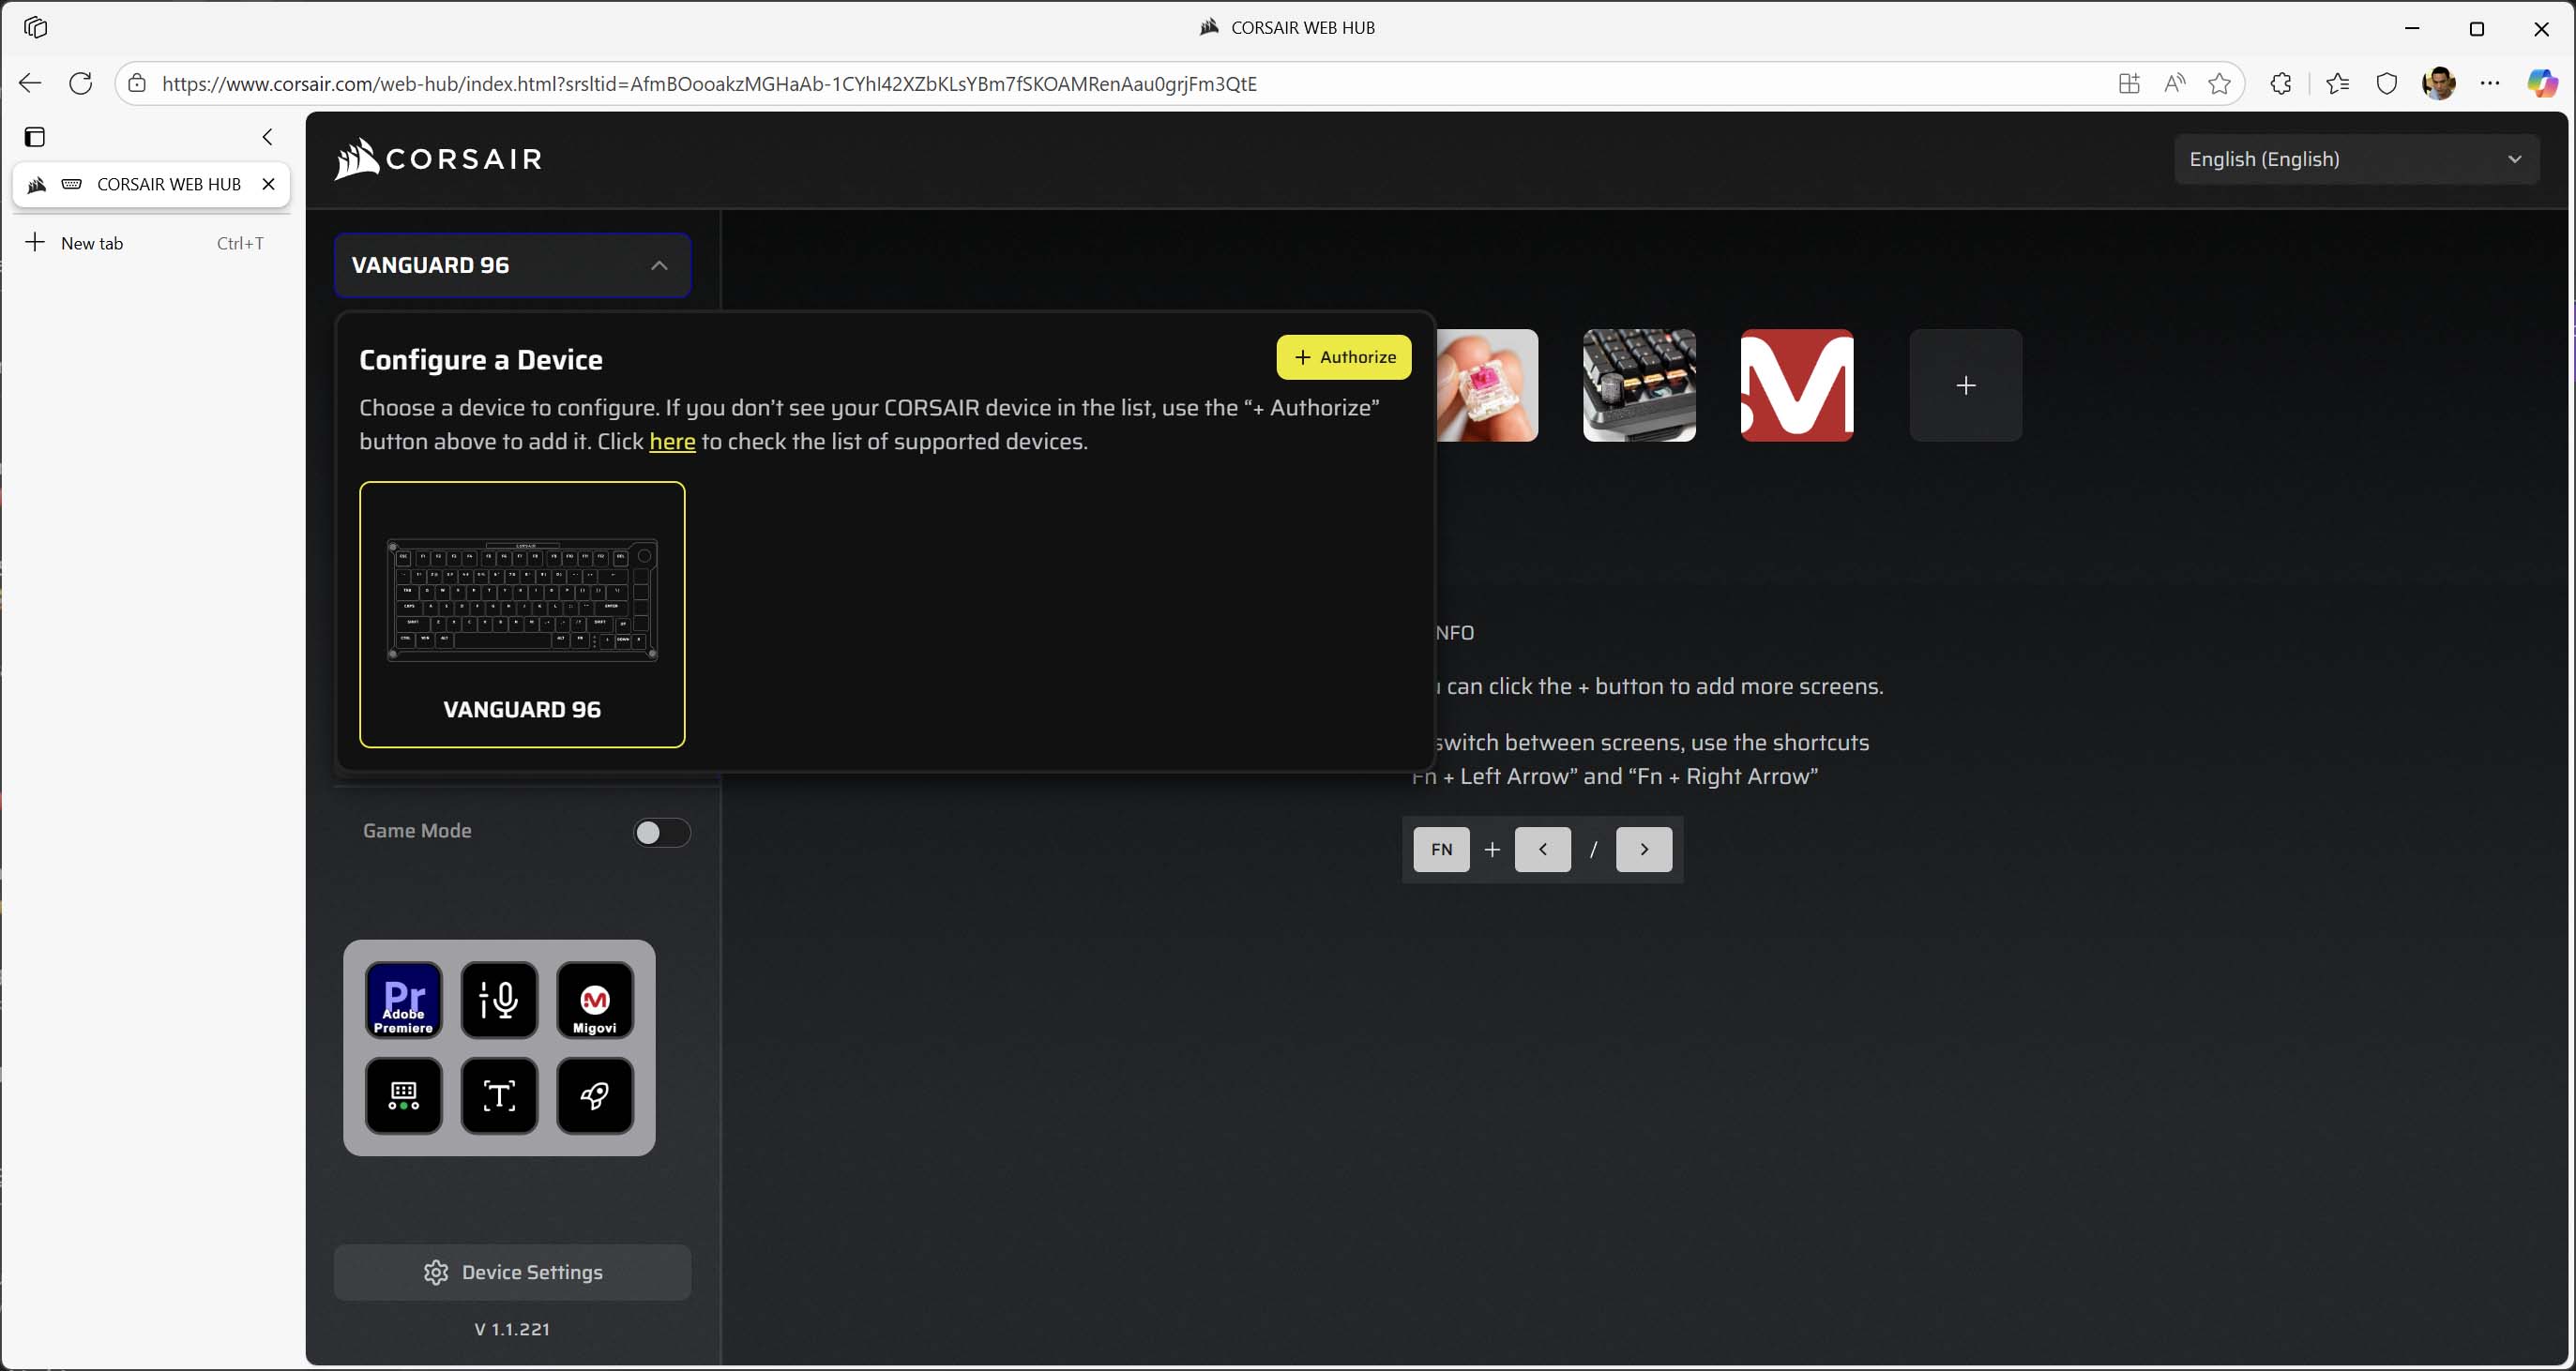This screenshot has height=1371, width=2576.
Task: Click the 'here' supported devices link
Action: pyautogui.click(x=671, y=441)
